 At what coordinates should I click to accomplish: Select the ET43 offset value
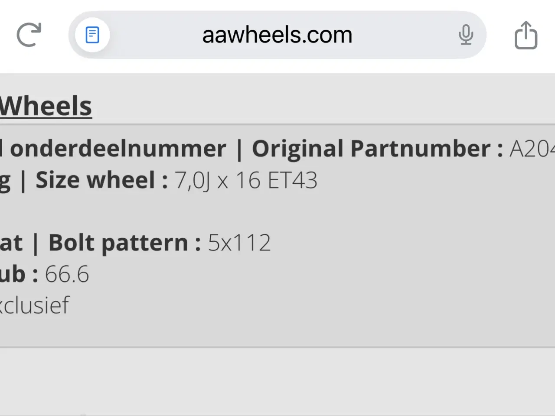(x=293, y=180)
